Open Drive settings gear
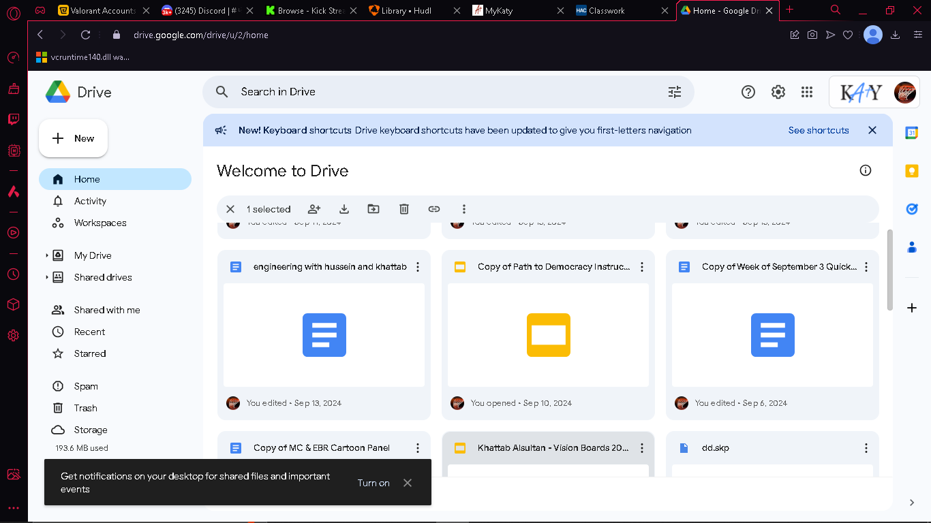The image size is (931, 523). coord(778,92)
